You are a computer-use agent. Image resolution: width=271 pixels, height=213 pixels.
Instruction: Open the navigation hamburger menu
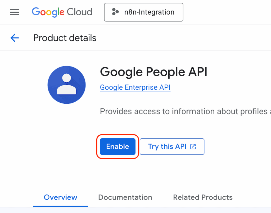click(14, 12)
